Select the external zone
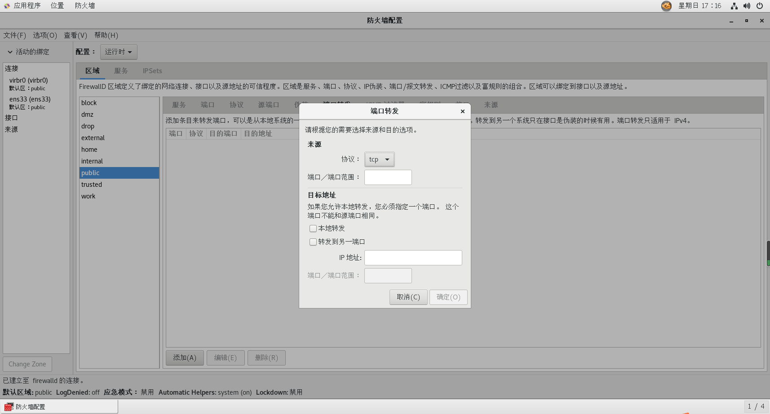This screenshot has width=770, height=414. pos(119,138)
